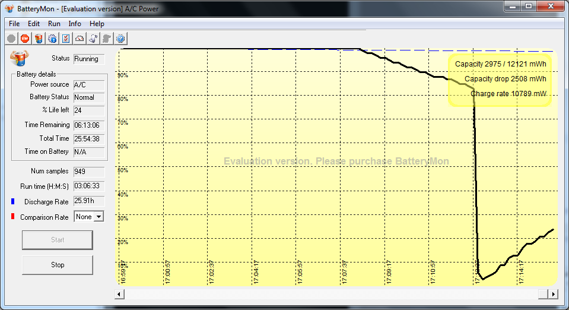Image resolution: width=569 pixels, height=310 pixels.
Task: Click the Discharge Rate value 25.91h
Action: [89, 201]
